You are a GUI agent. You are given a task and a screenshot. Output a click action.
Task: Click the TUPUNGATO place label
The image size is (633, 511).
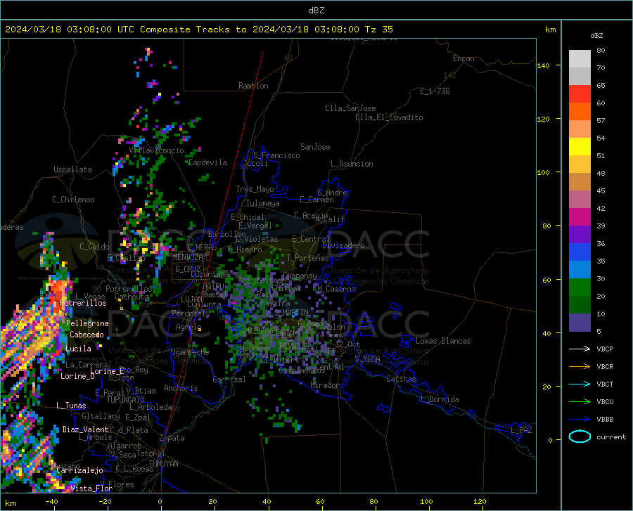point(126,400)
